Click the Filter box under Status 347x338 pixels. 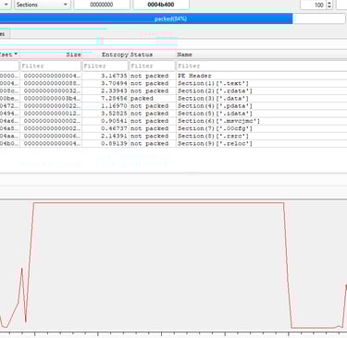(153, 66)
